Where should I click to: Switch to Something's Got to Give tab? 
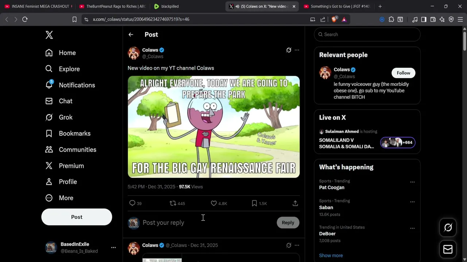coord(337,6)
